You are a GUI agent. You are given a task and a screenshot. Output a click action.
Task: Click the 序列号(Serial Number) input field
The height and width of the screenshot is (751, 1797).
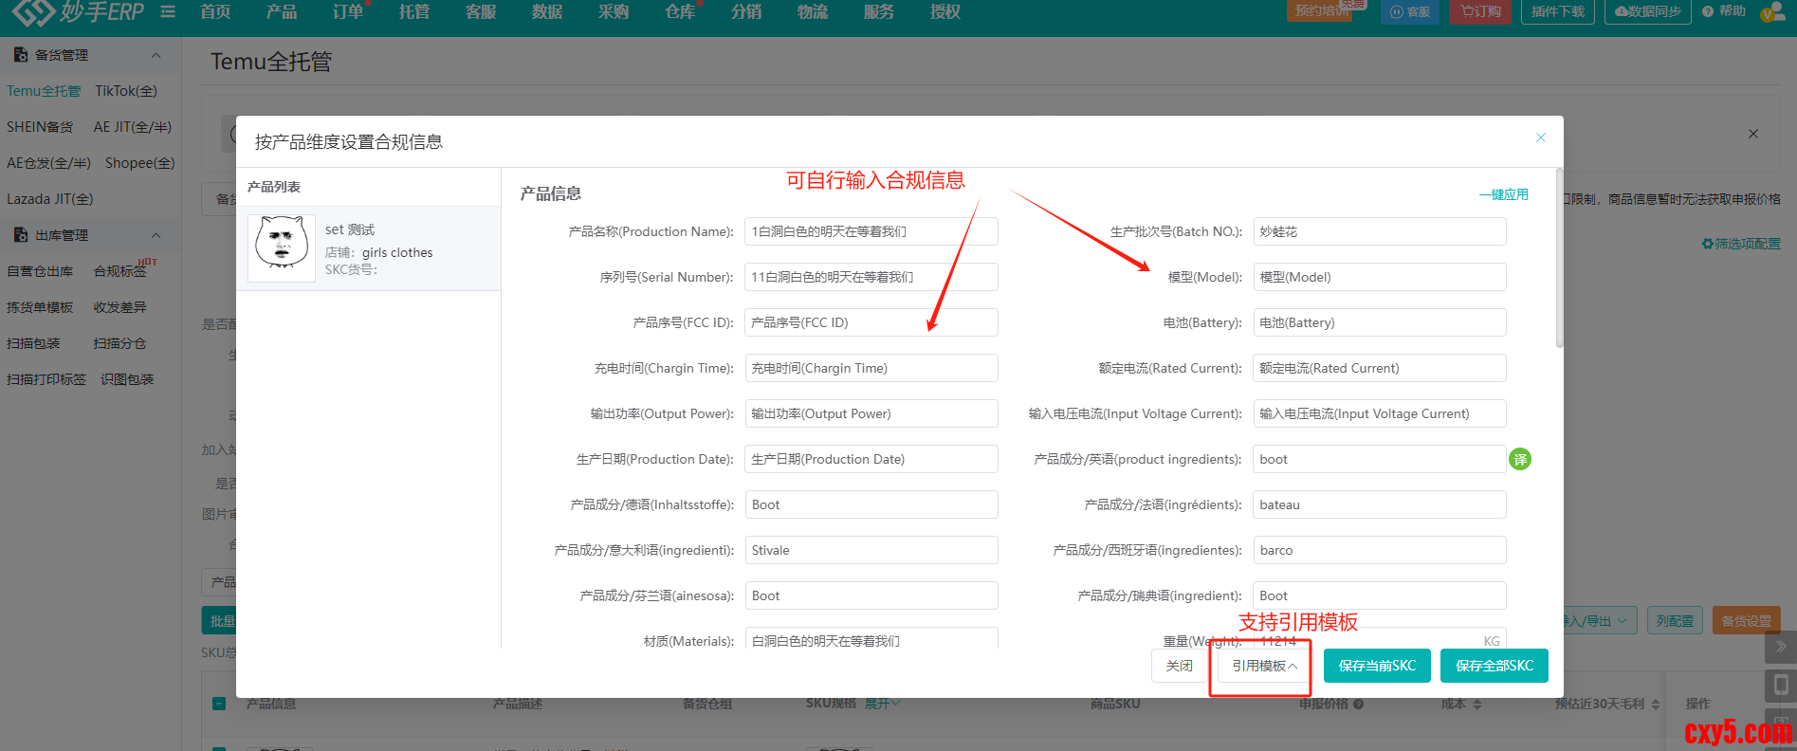[x=871, y=277]
